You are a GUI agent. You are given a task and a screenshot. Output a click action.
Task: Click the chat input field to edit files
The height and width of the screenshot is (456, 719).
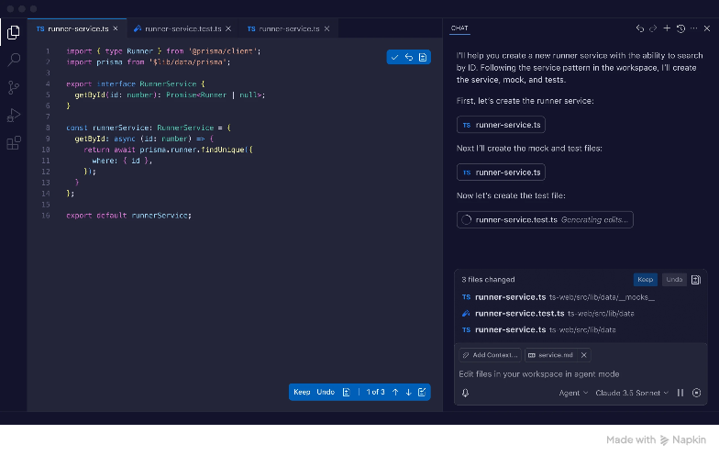pyautogui.click(x=569, y=373)
